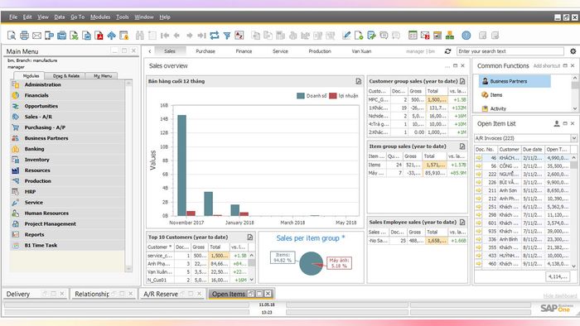Click the refresh icon beside manager label

(x=447, y=51)
